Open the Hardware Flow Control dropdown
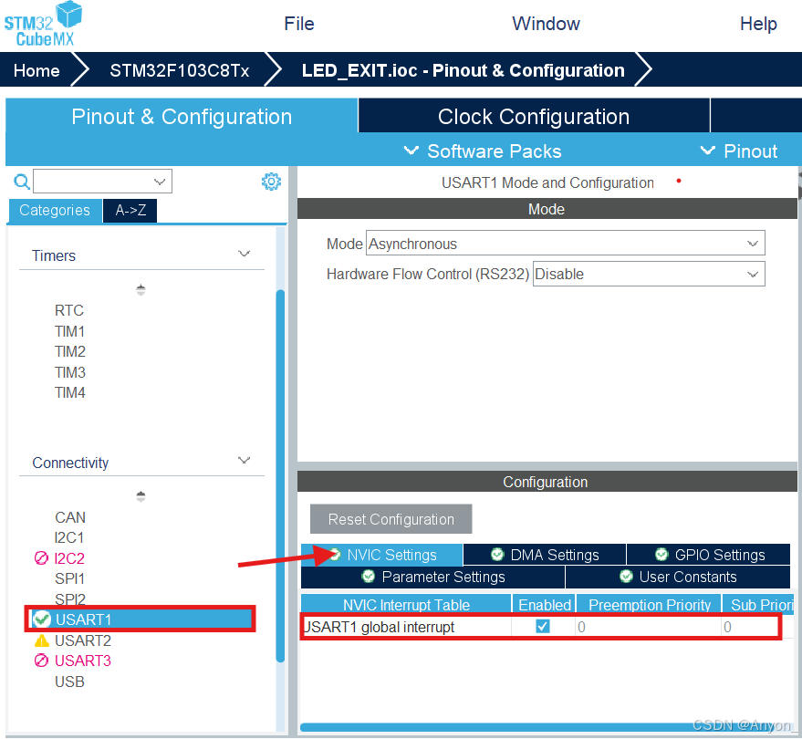 (649, 274)
